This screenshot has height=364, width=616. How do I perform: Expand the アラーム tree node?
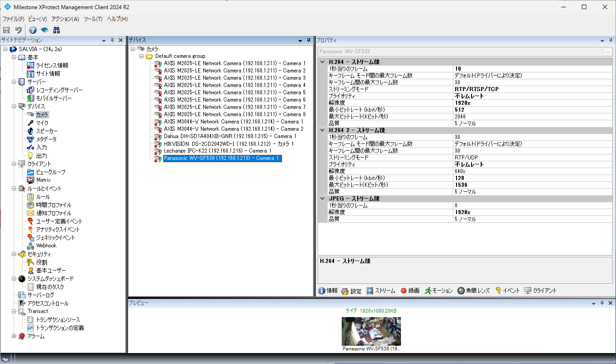point(14,336)
